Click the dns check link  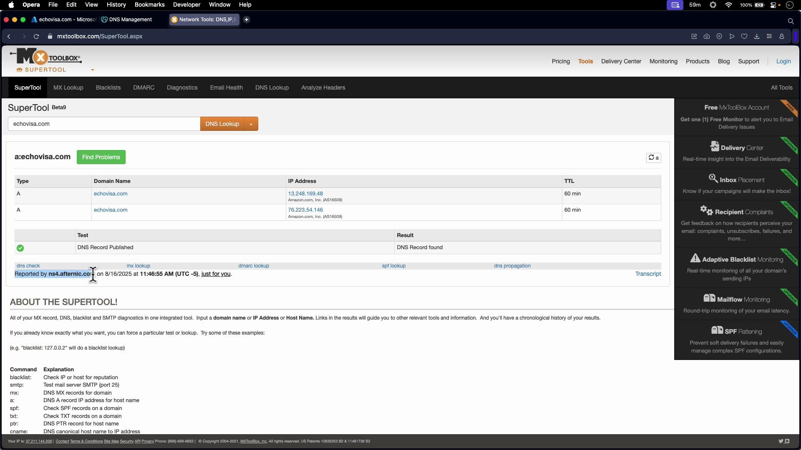[28, 266]
